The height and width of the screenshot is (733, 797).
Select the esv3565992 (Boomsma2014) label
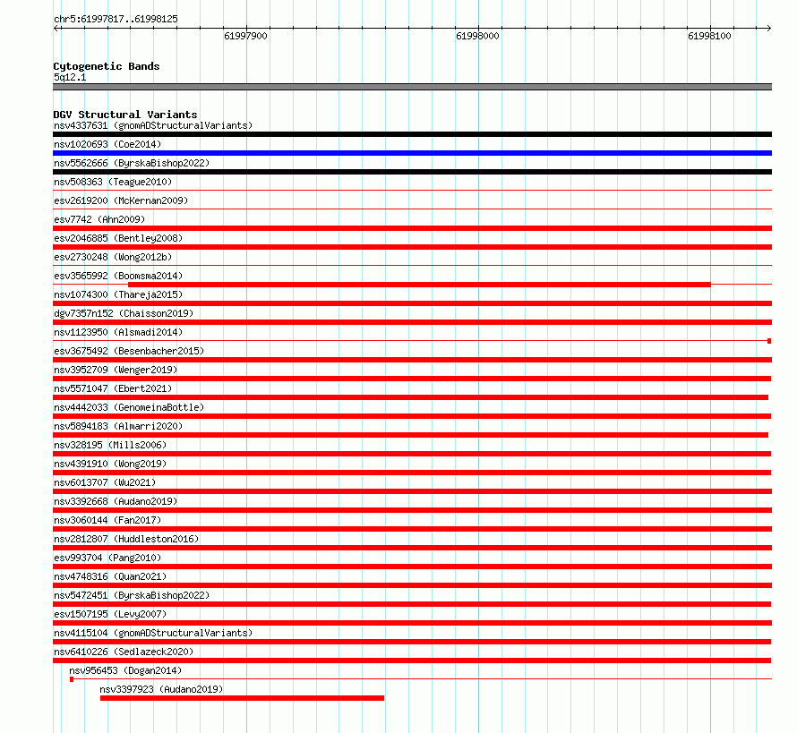(x=118, y=276)
